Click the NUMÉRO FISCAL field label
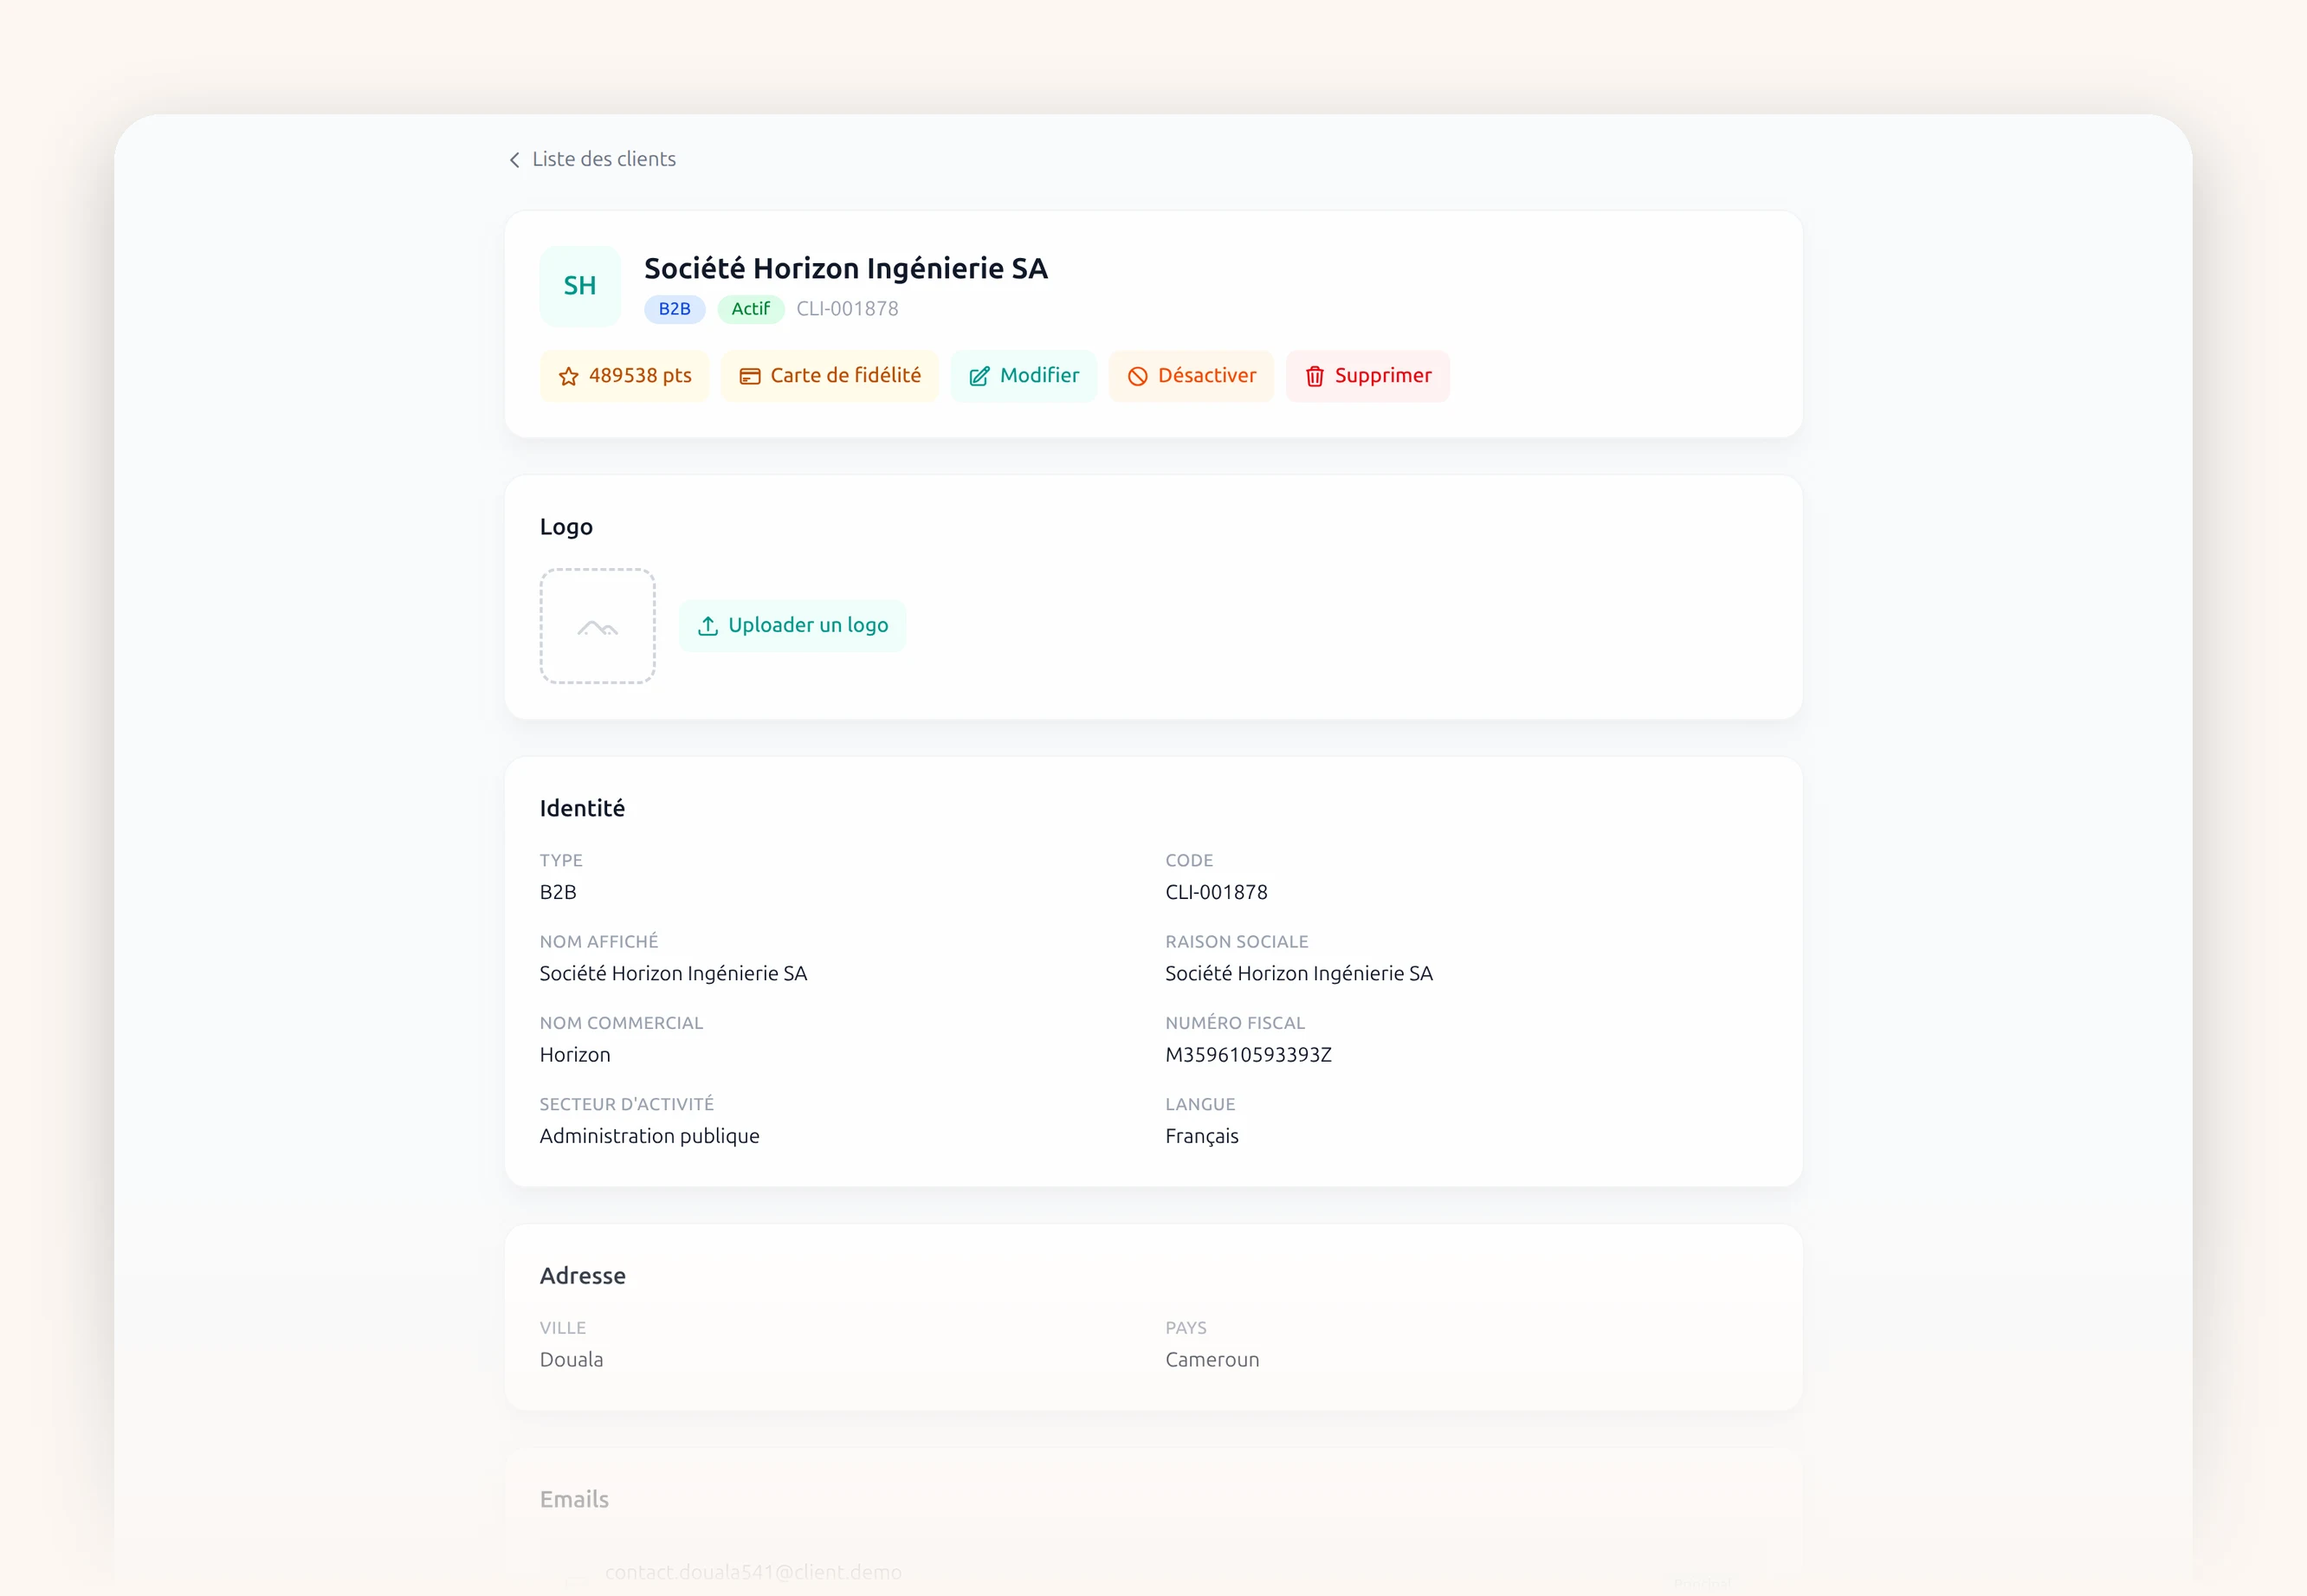2307x1596 pixels. coord(1235,1023)
